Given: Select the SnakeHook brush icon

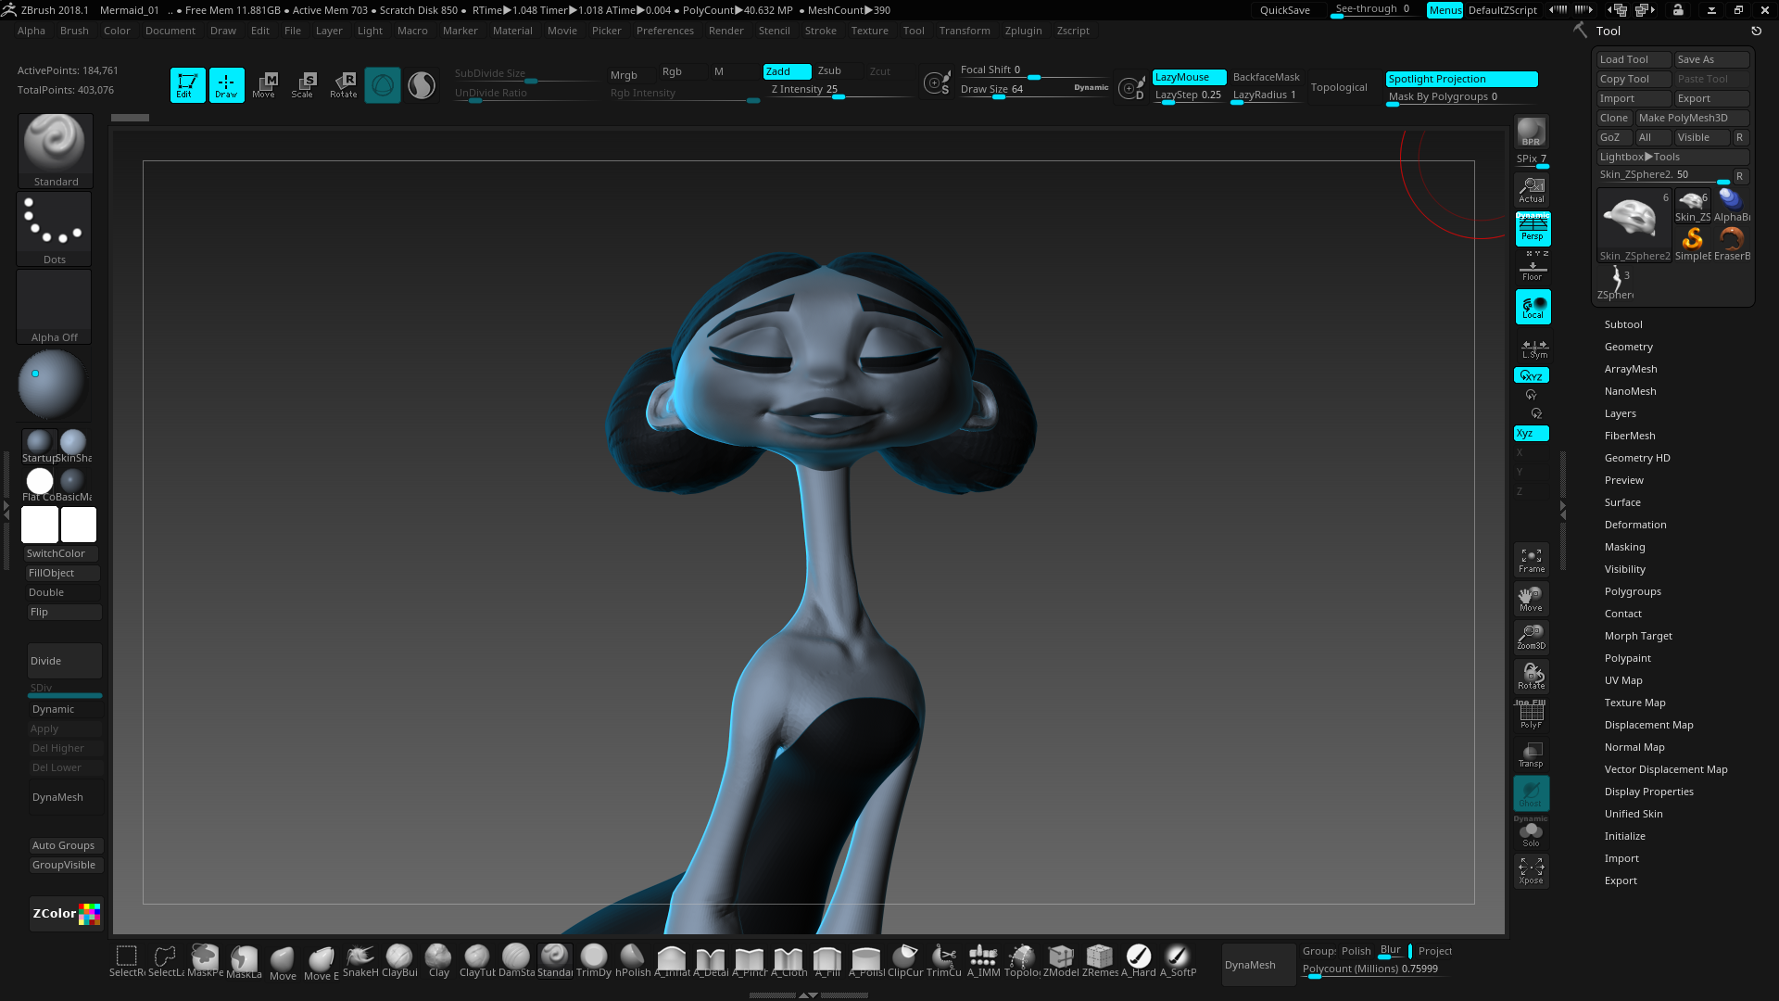Looking at the screenshot, I should (x=360, y=961).
